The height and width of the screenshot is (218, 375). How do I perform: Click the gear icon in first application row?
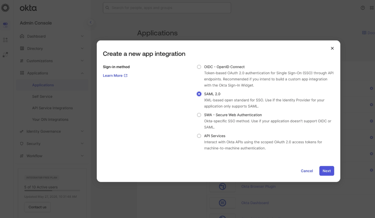click(x=372, y=88)
